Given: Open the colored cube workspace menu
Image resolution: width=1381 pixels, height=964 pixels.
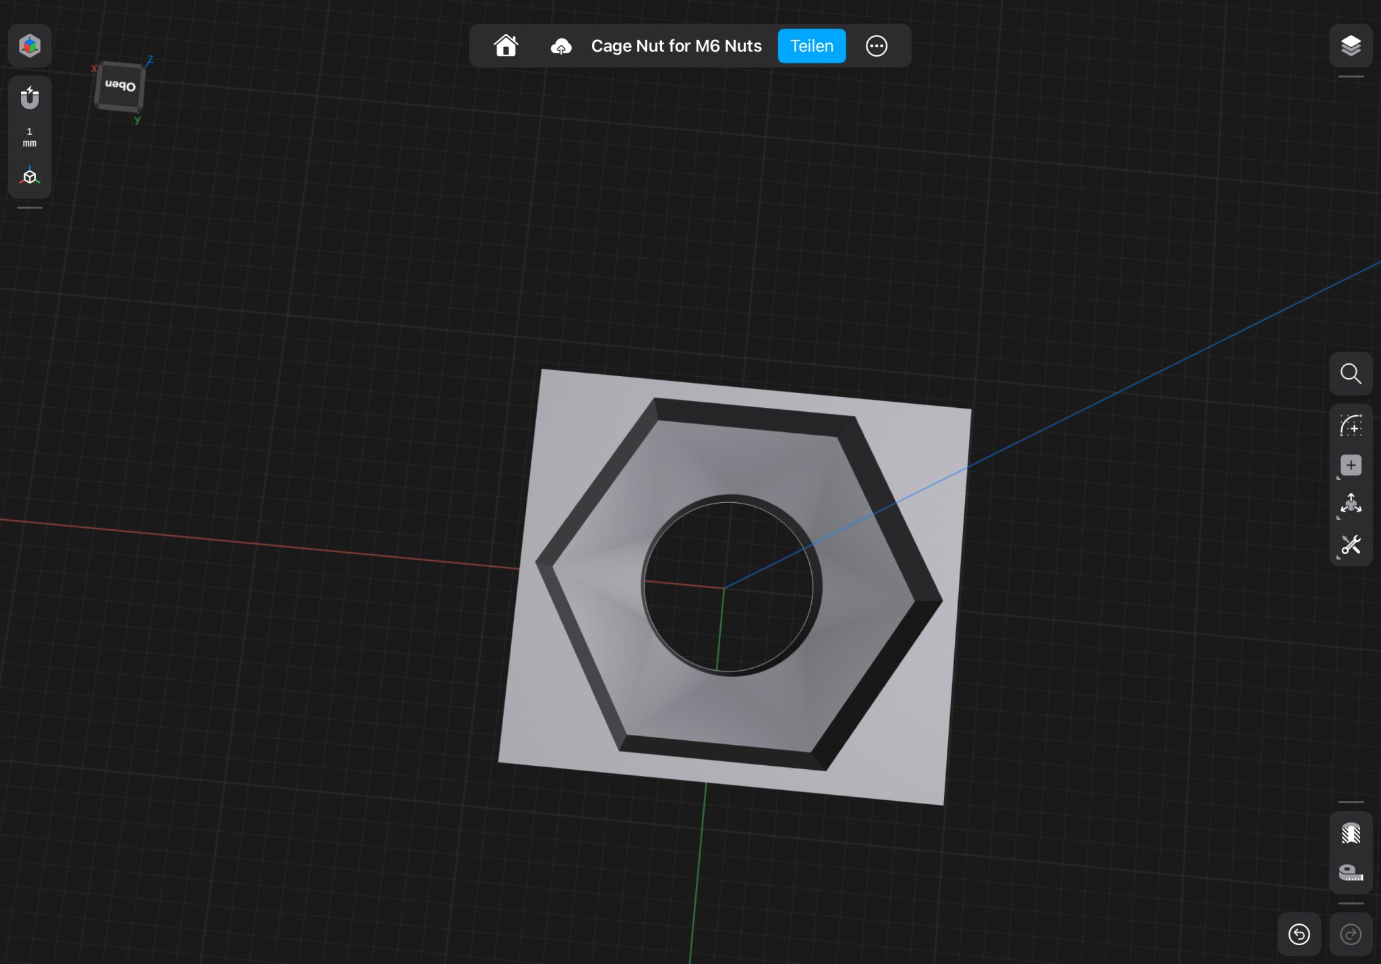Looking at the screenshot, I should [x=30, y=46].
